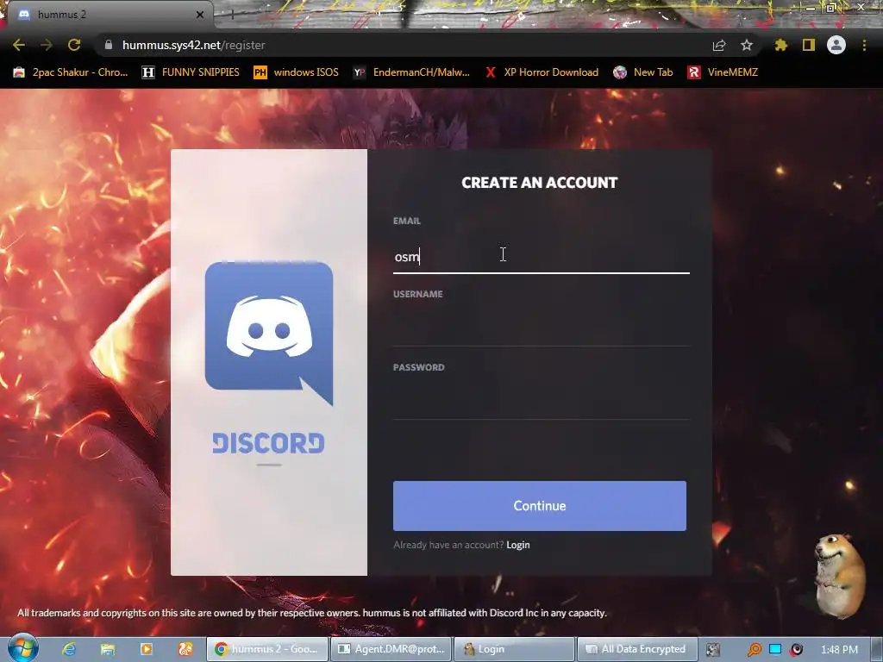Click the Password input field

tap(542, 403)
